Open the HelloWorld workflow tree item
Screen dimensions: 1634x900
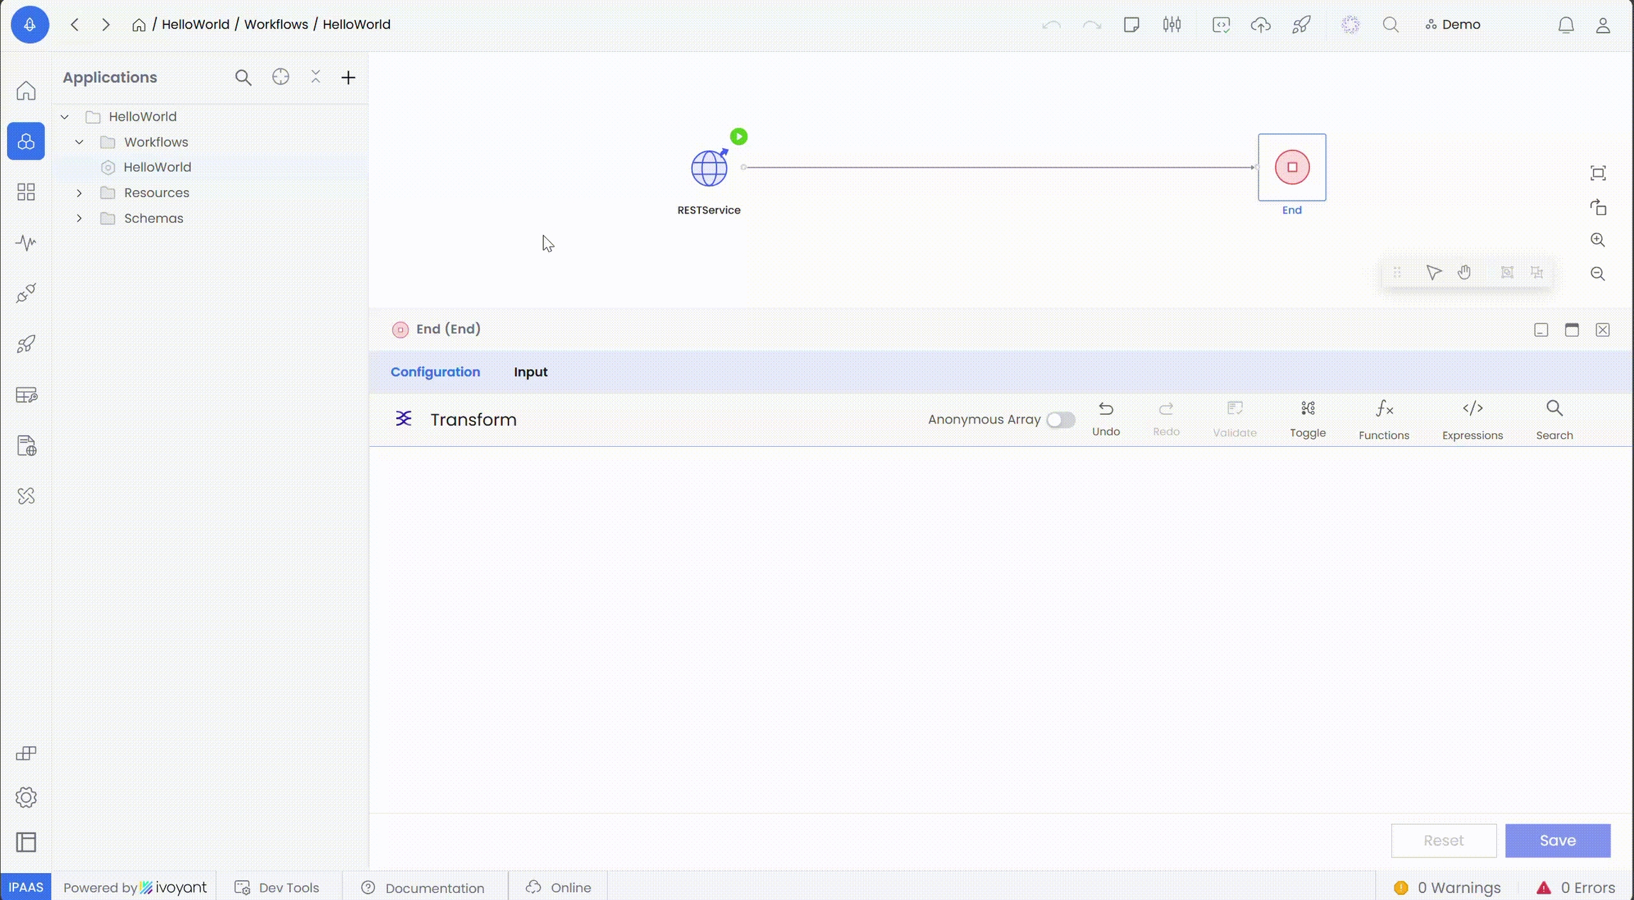pyautogui.click(x=157, y=167)
